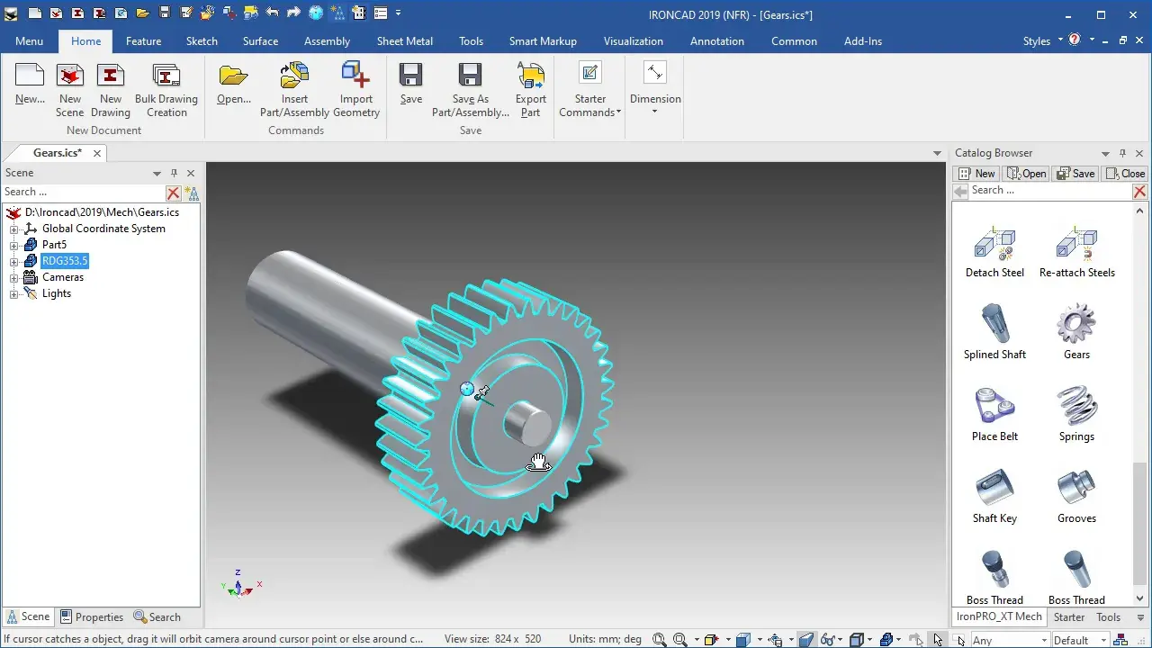Toggle the perspective view icon in the status bar

pyautogui.click(x=806, y=640)
